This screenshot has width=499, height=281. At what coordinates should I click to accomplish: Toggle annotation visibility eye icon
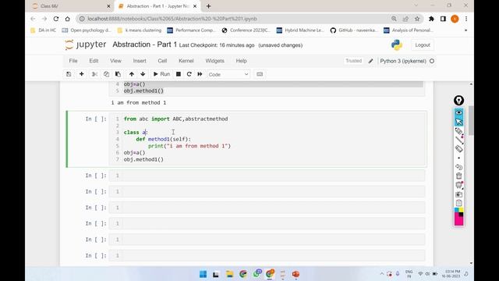(458, 112)
